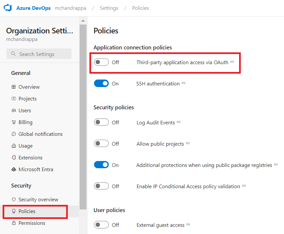Open Security overview page
The height and width of the screenshot is (234, 284).
(38, 199)
